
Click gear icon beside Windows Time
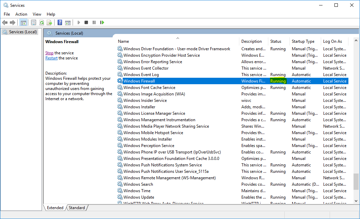click(120, 191)
